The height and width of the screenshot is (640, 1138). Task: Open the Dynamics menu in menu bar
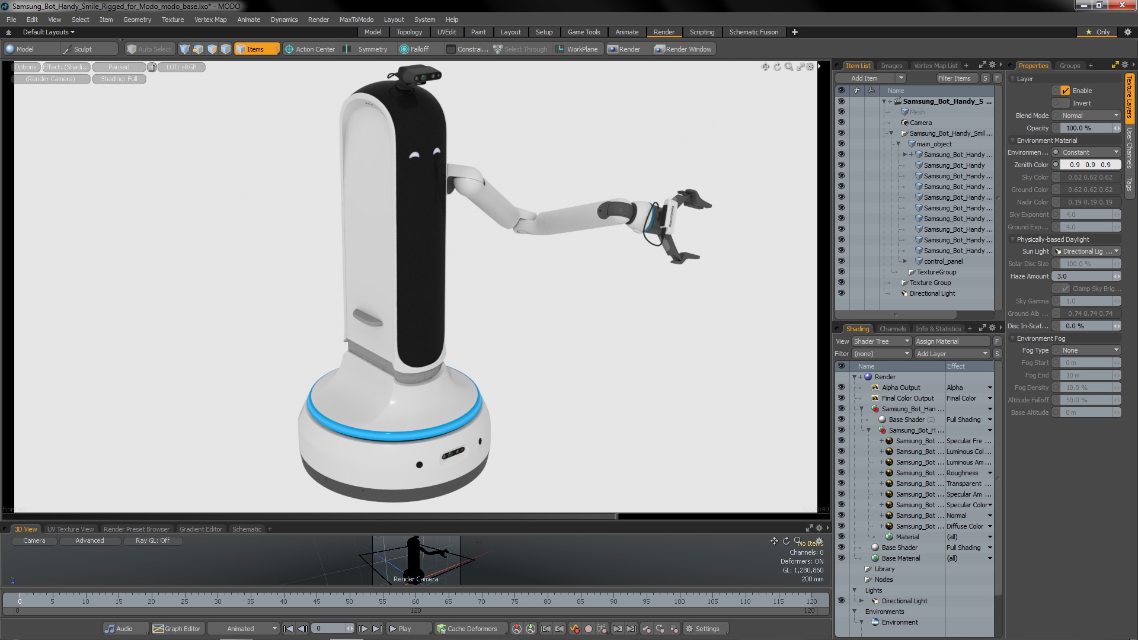[283, 20]
